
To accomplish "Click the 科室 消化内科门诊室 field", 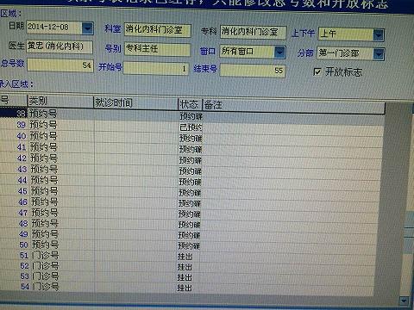I will (158, 30).
